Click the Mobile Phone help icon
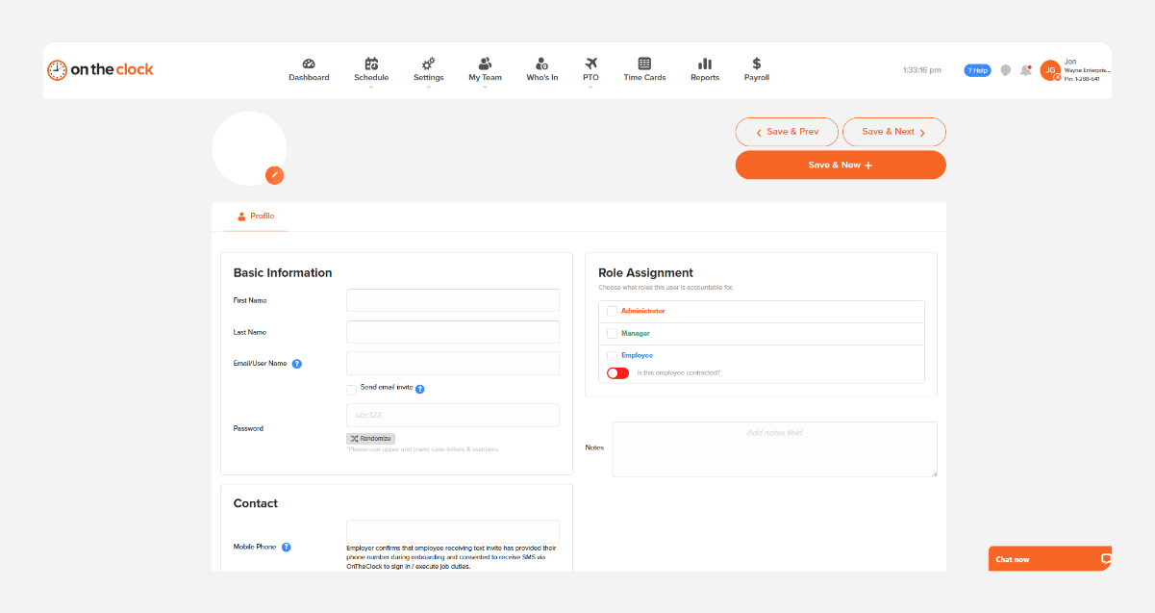 (287, 547)
